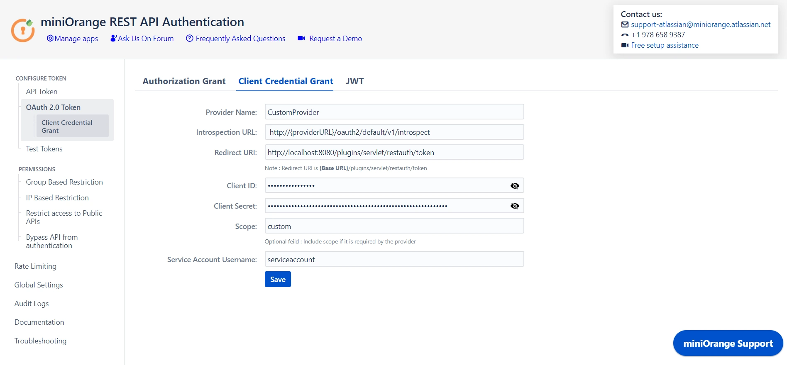
Task: Open Global Settings page
Action: pyautogui.click(x=39, y=285)
